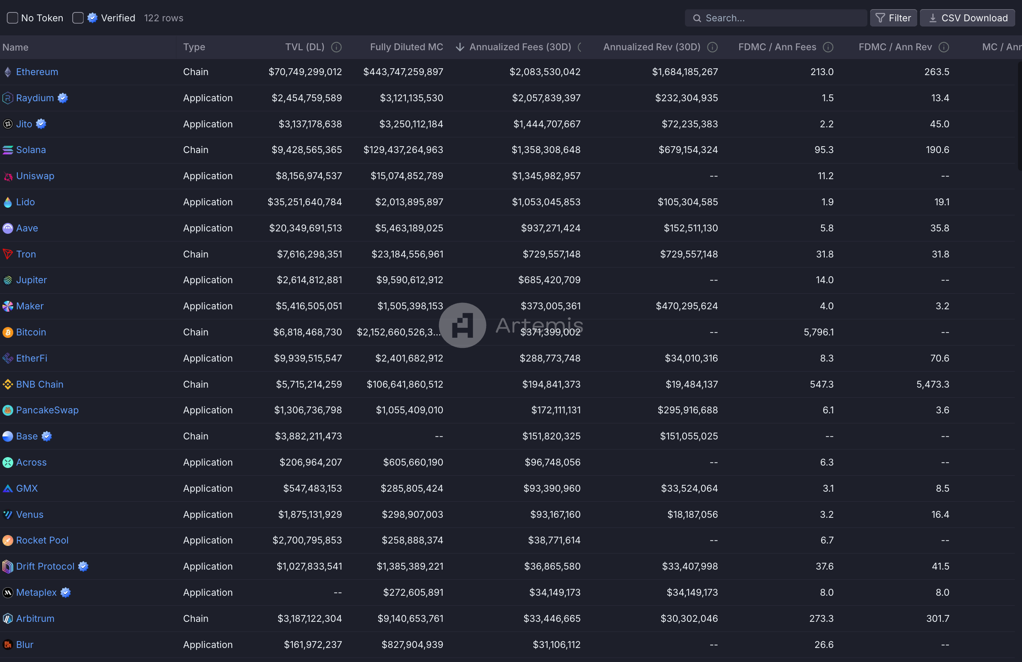Viewport: 1022px width, 662px height.
Task: Enable the No Token checkbox
Action: pyautogui.click(x=12, y=18)
